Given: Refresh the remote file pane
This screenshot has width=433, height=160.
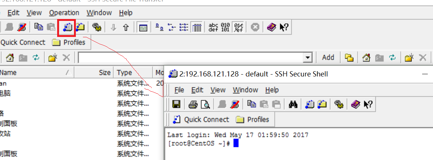Looking at the screenshot, I should [392, 57].
